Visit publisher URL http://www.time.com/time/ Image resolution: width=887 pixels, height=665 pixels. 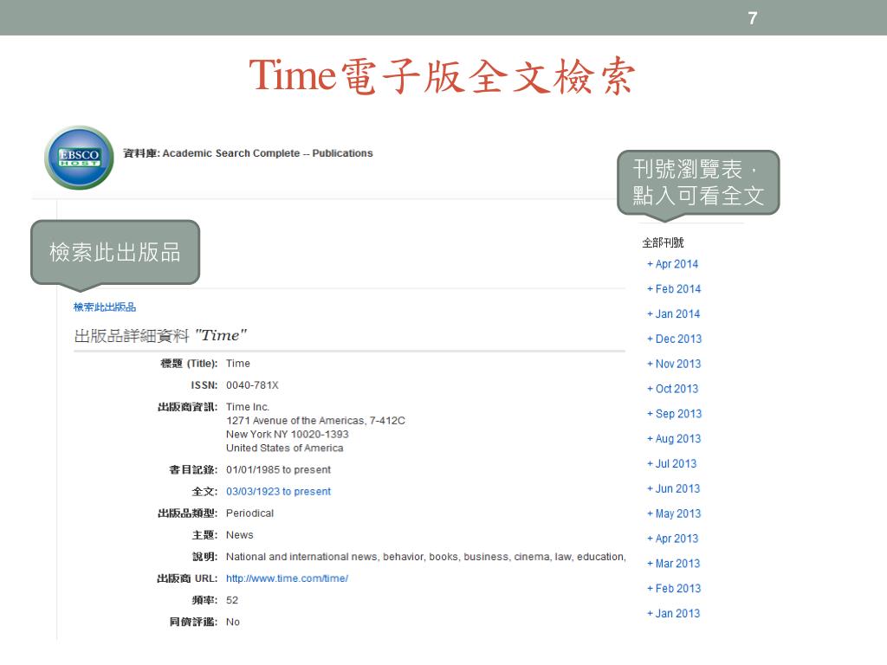287,578
